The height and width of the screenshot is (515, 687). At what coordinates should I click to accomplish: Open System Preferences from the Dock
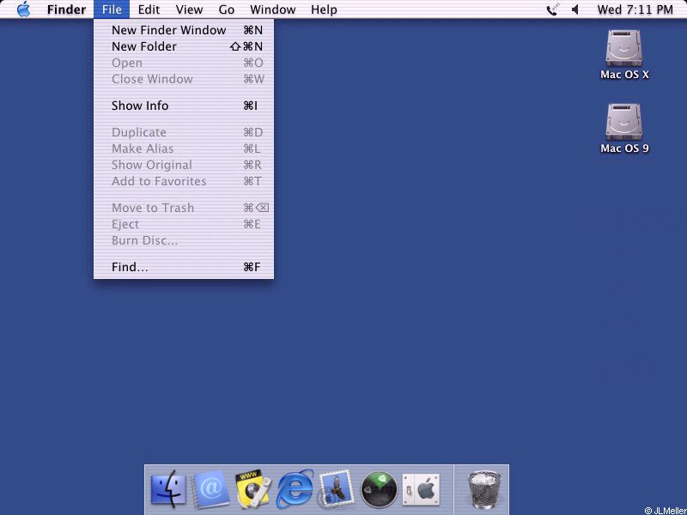(x=421, y=489)
